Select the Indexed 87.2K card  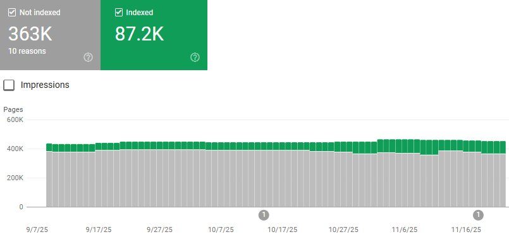point(154,35)
